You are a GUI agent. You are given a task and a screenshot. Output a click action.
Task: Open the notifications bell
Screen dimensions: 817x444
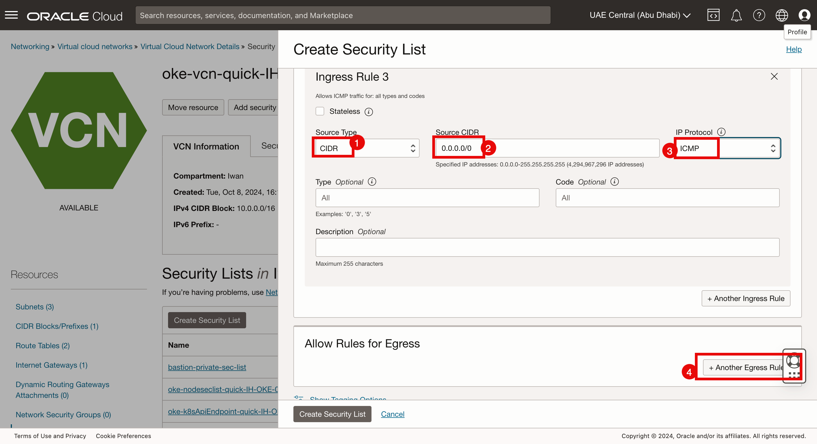[x=736, y=15]
